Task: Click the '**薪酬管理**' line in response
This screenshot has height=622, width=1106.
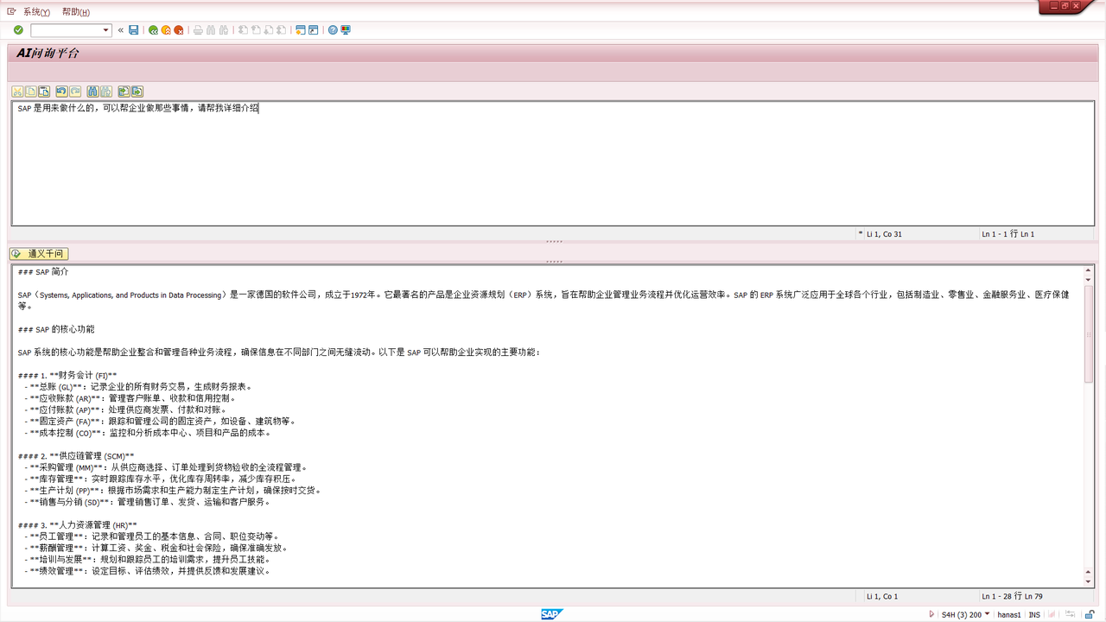Action: (x=156, y=548)
